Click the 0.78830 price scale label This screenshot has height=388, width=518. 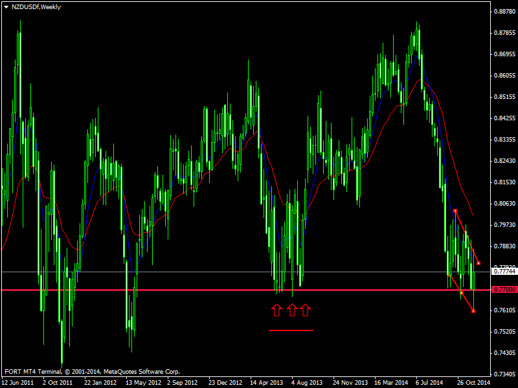click(505, 246)
